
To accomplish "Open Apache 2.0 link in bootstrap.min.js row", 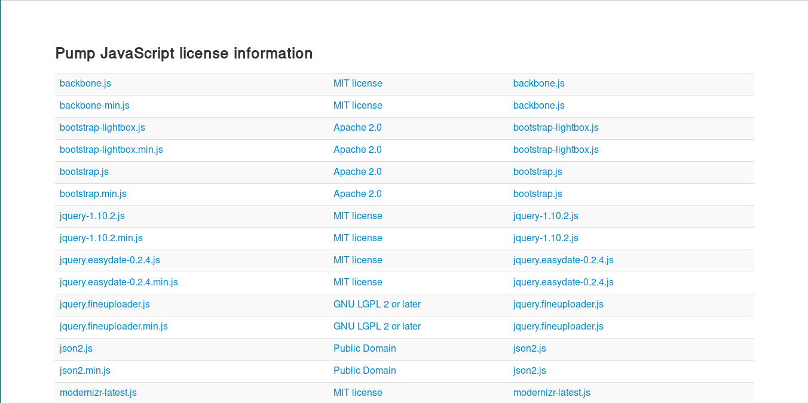I will click(x=357, y=194).
